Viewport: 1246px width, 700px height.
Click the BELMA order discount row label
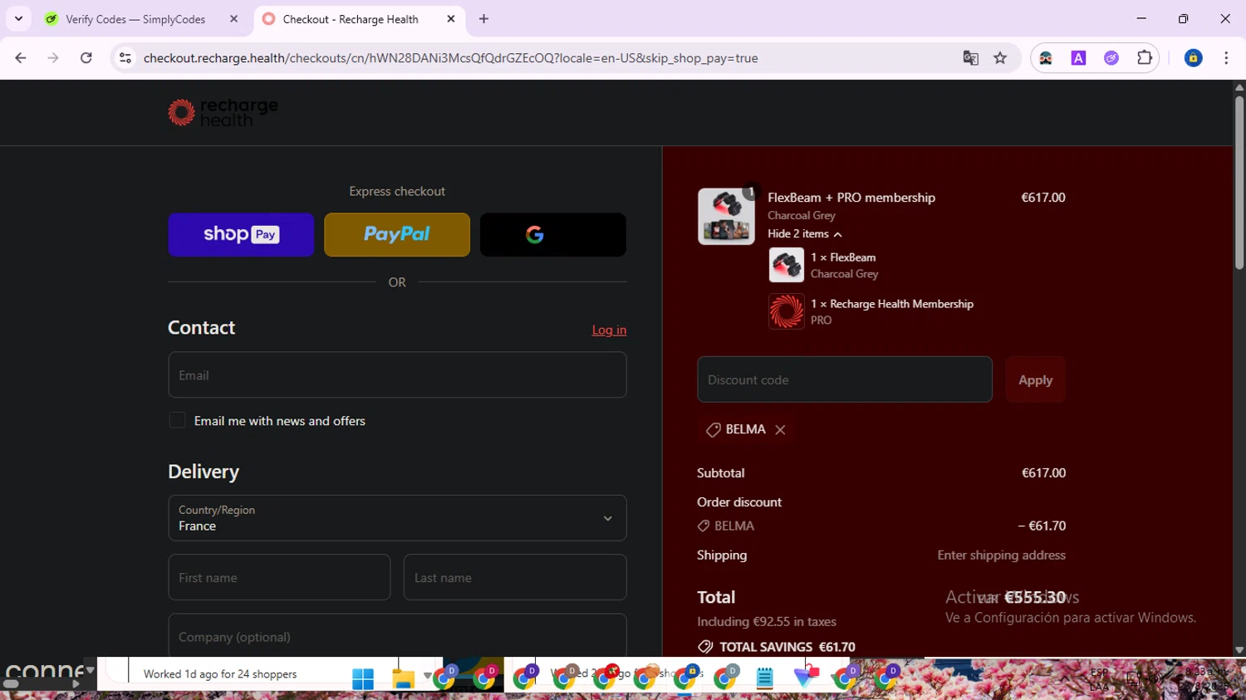point(726,526)
